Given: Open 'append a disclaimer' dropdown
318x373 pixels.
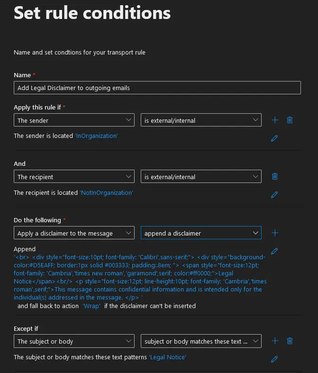Looking at the screenshot, I should [201, 233].
